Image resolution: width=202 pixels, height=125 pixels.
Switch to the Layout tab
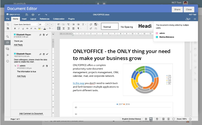[33, 19]
